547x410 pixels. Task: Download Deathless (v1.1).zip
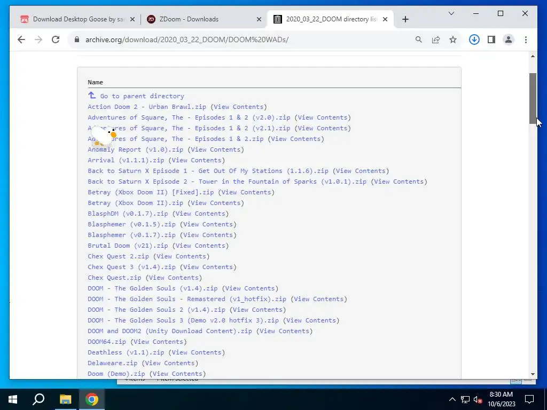(126, 352)
